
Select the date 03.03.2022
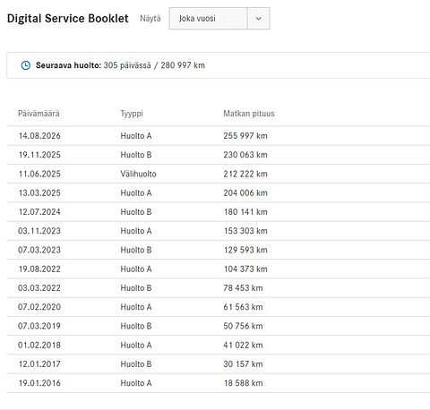(x=39, y=288)
